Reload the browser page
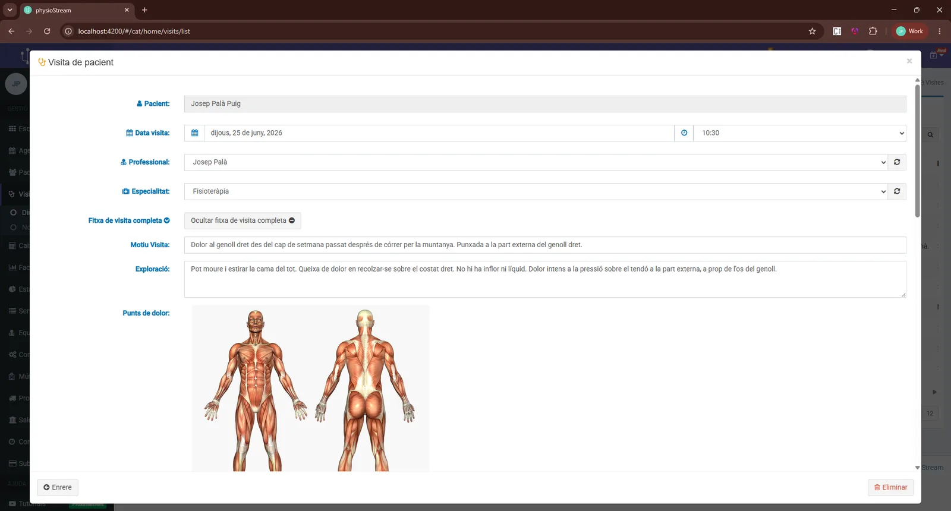 click(x=47, y=31)
